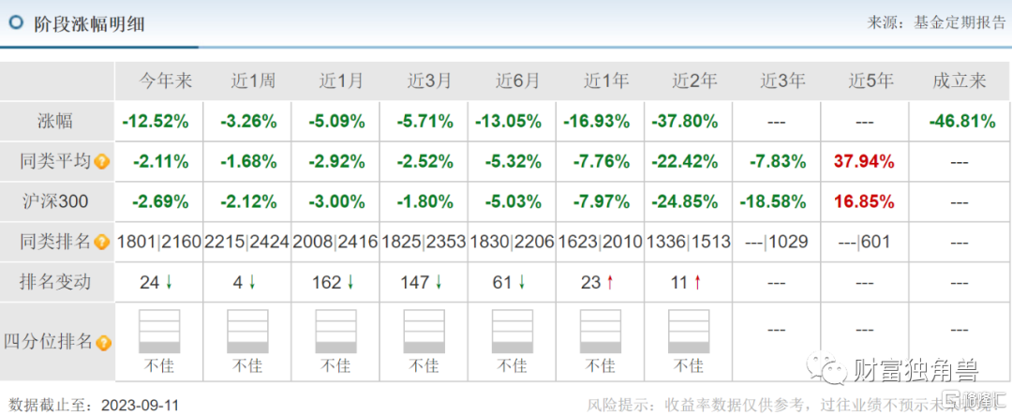Click the -46.81% since-inception value
The image size is (1012, 415).
click(x=962, y=122)
